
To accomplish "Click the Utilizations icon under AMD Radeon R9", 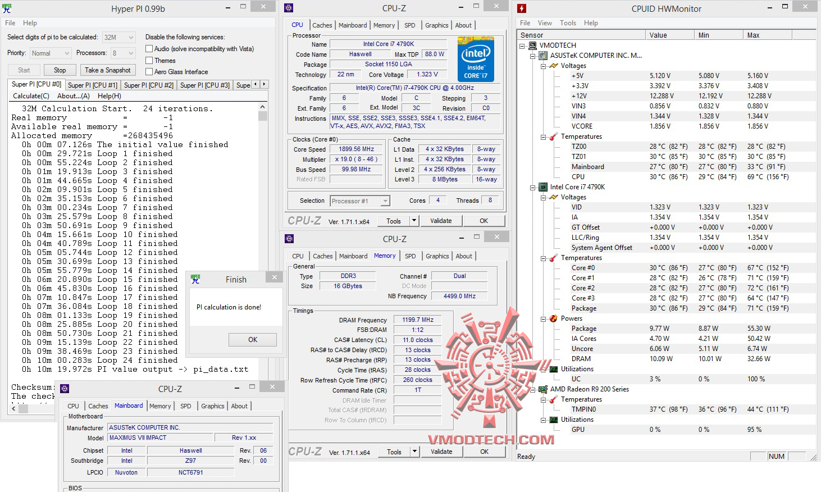I will [x=554, y=420].
